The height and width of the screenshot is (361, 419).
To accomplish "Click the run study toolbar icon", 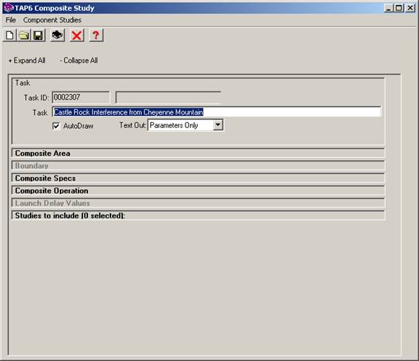I will (x=57, y=35).
